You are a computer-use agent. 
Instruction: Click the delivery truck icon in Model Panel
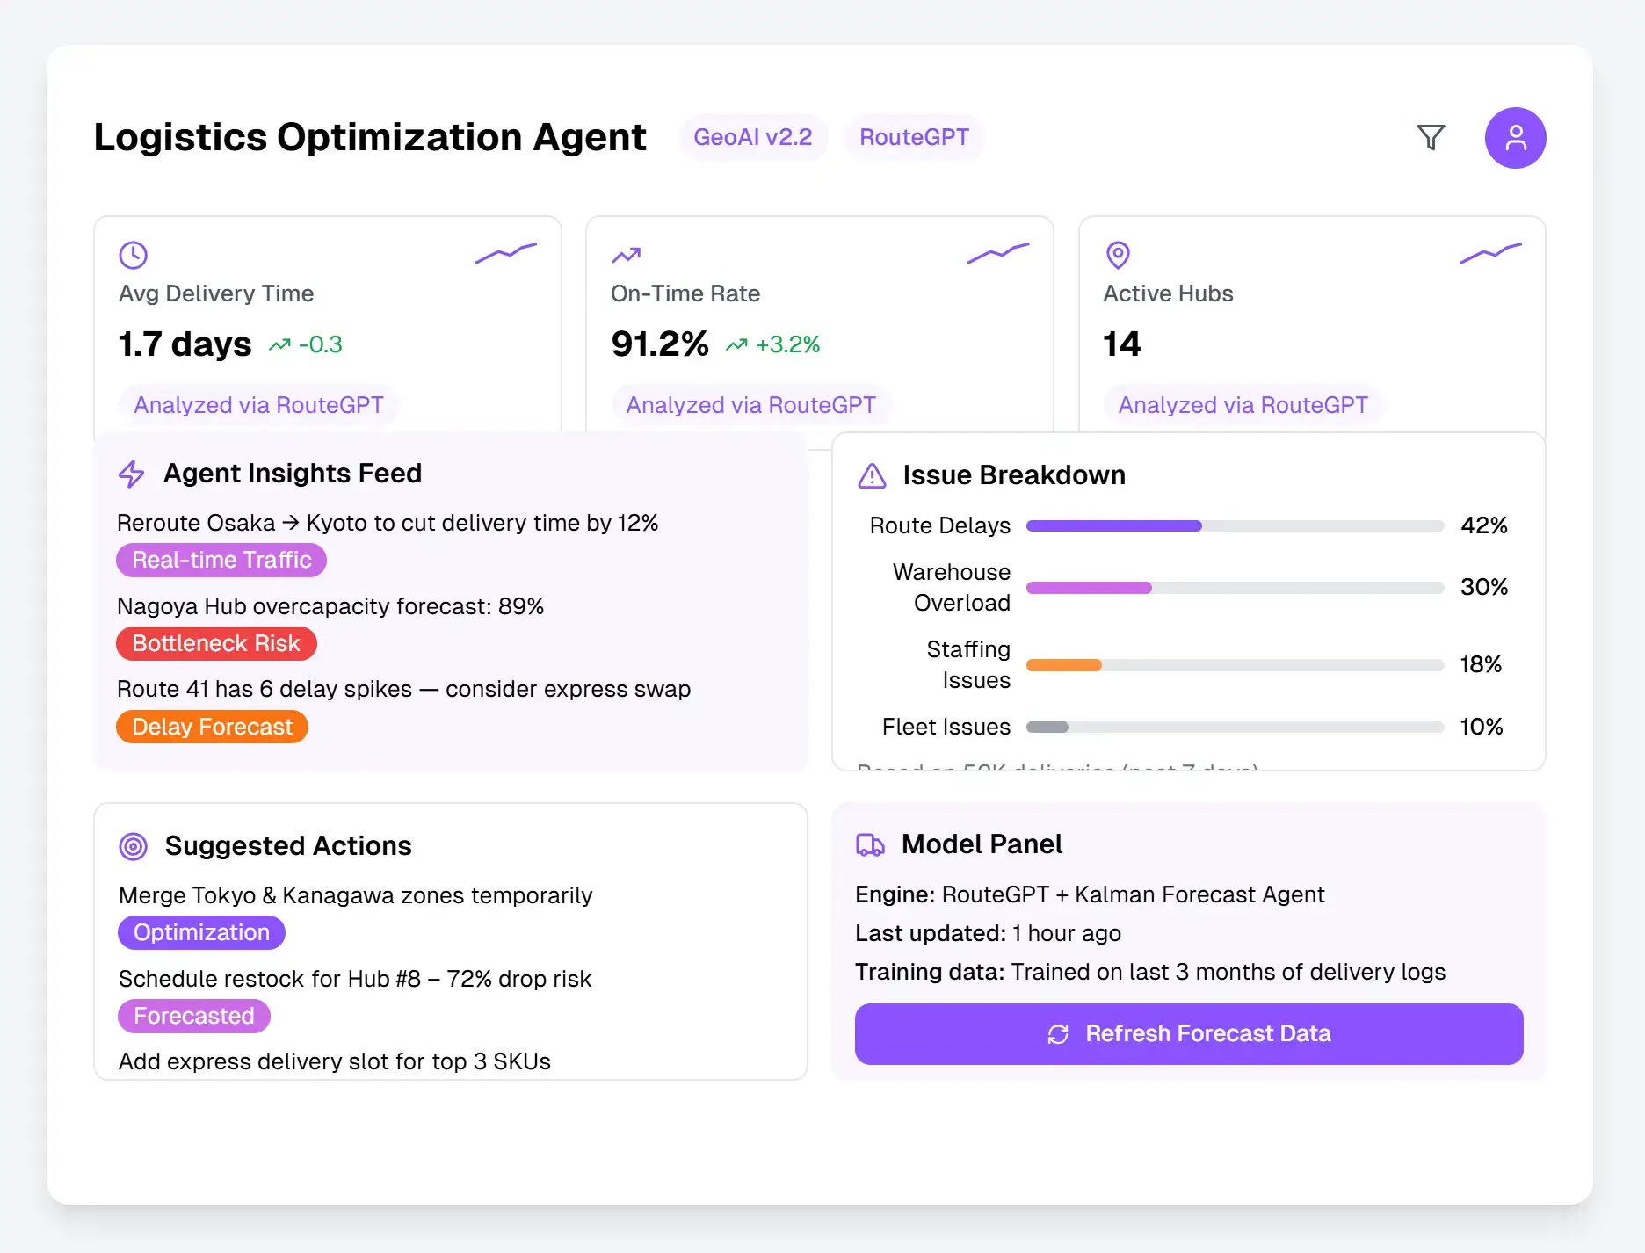click(870, 845)
